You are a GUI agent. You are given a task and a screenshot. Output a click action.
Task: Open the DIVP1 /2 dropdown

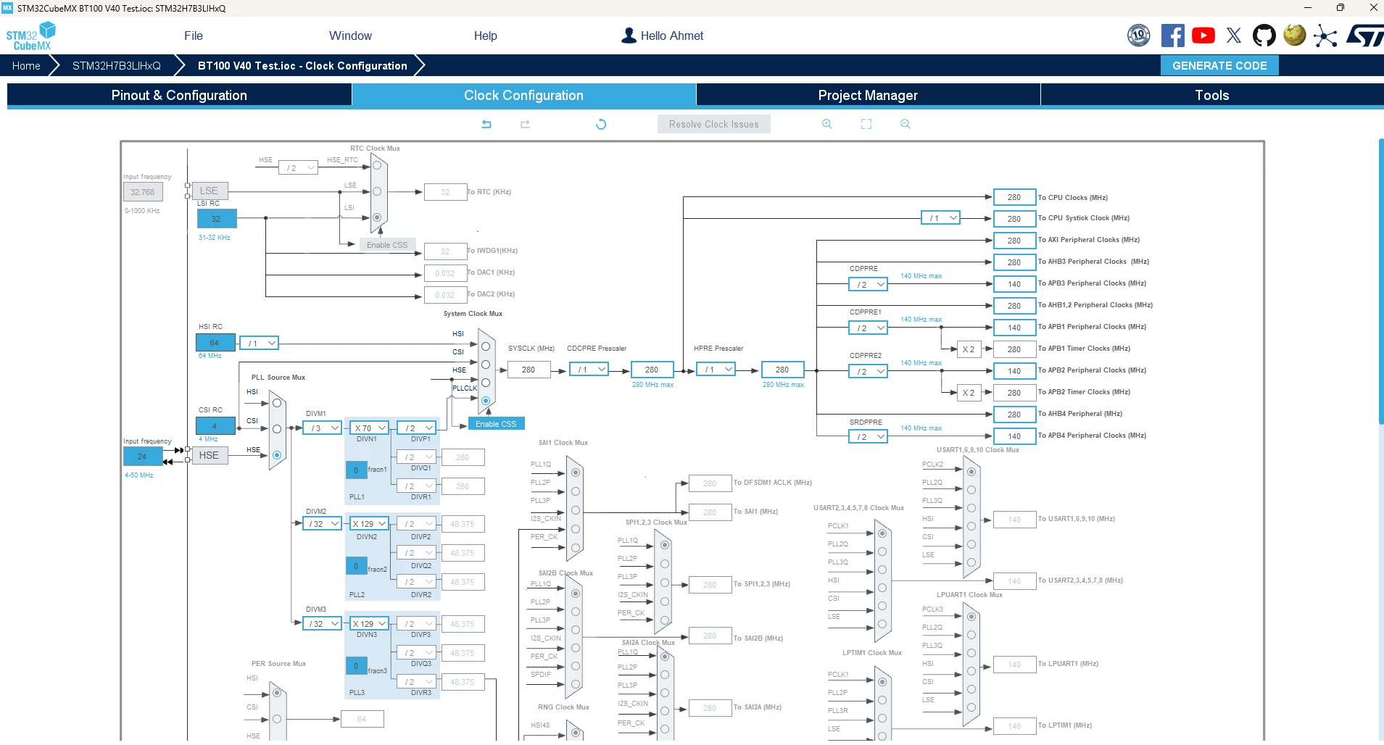[x=416, y=428]
